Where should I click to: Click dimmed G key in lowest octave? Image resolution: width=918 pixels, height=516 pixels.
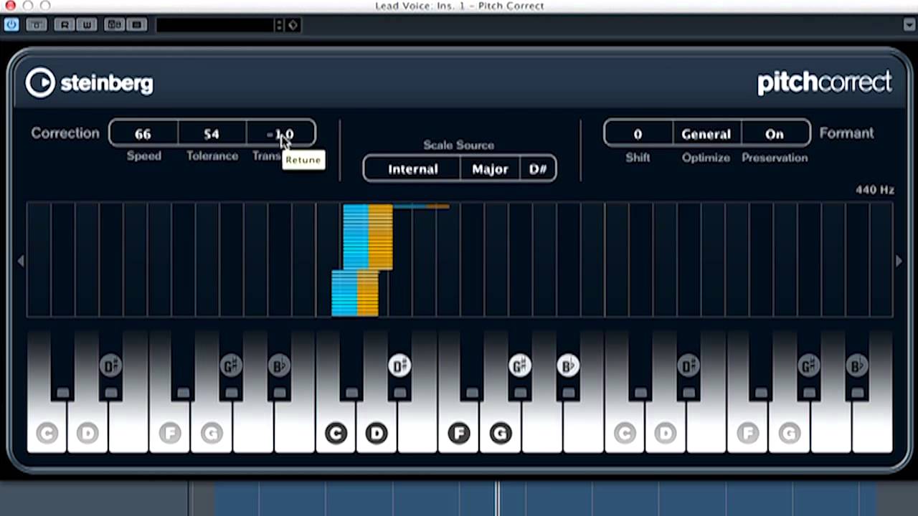212,433
